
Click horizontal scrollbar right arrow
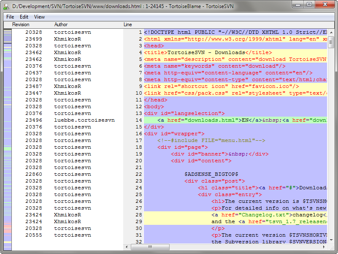pos(324,247)
